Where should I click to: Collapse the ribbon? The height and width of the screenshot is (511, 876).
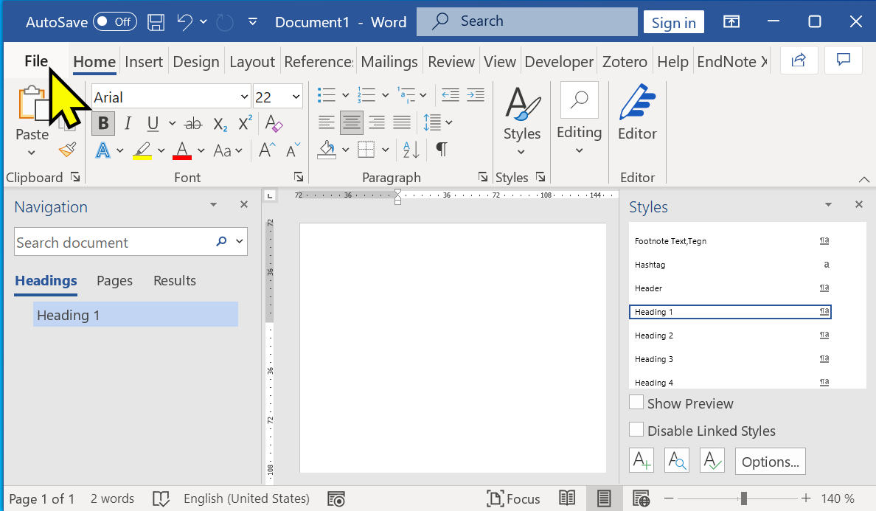[863, 179]
